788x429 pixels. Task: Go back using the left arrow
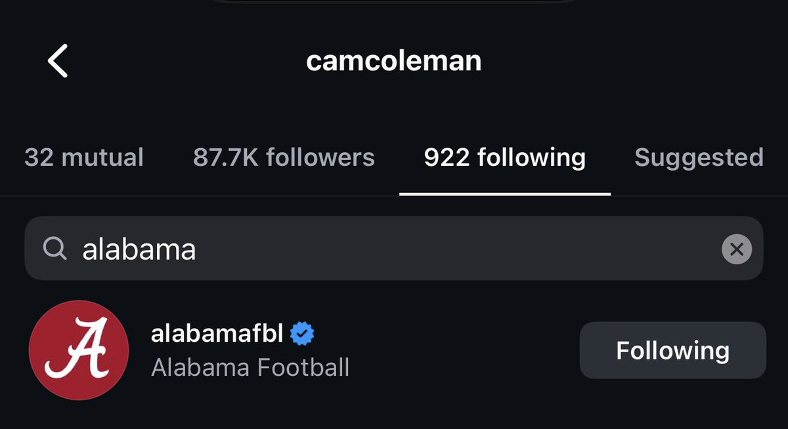[58, 61]
